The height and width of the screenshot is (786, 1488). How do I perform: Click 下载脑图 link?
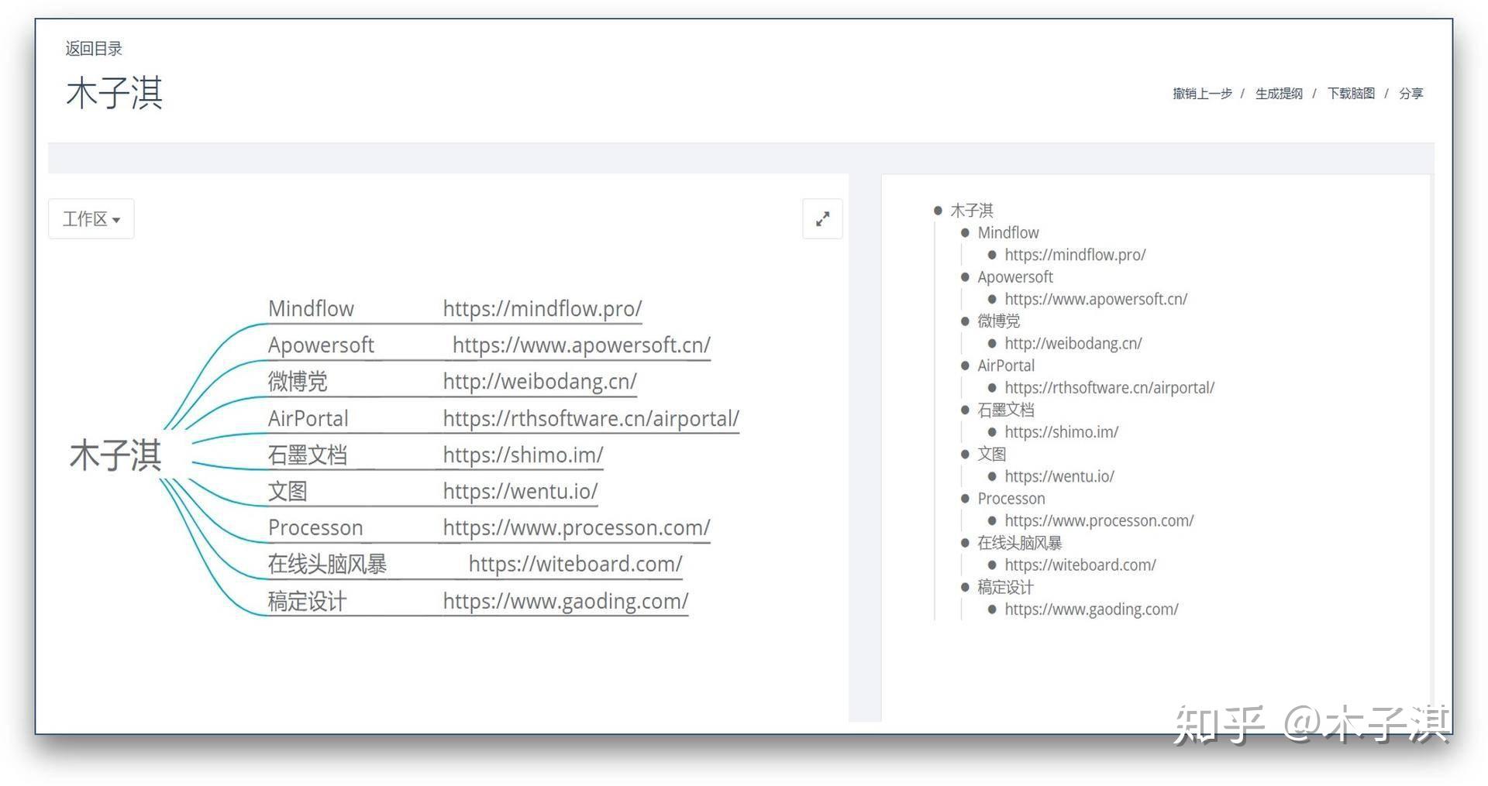pos(1351,94)
